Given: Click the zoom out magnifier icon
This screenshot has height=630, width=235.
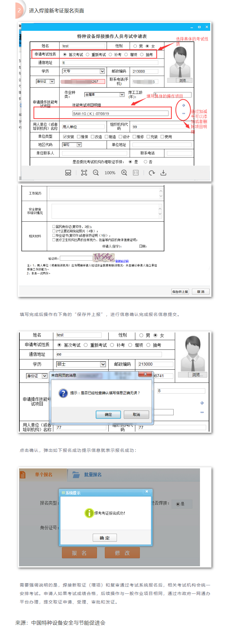Looking at the screenshot, I should click(96, 173).
